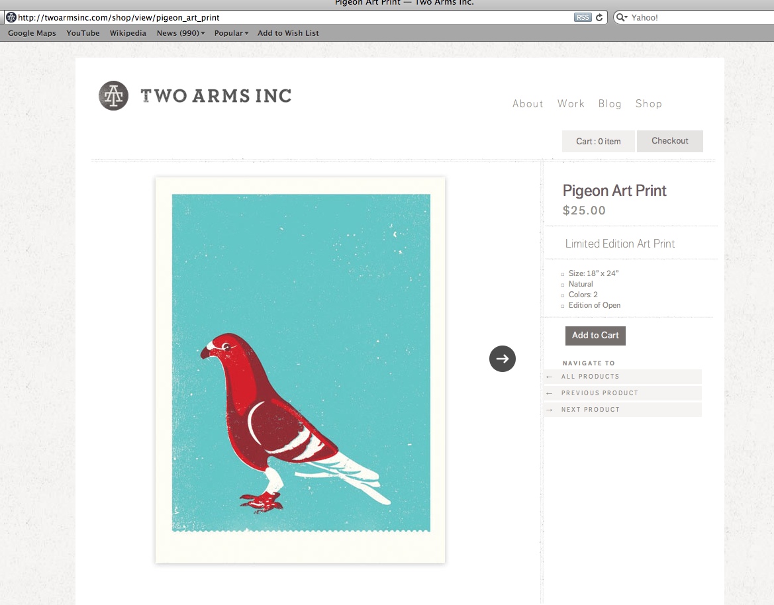Expand the News (990) bookmarks dropdown
774x605 pixels.
click(x=181, y=33)
